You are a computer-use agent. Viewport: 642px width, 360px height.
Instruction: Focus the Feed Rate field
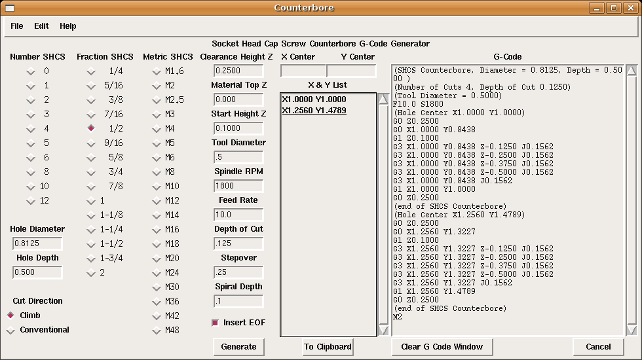point(238,215)
